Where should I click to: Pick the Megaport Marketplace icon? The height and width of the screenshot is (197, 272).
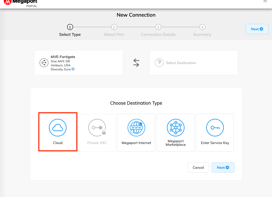(x=175, y=128)
